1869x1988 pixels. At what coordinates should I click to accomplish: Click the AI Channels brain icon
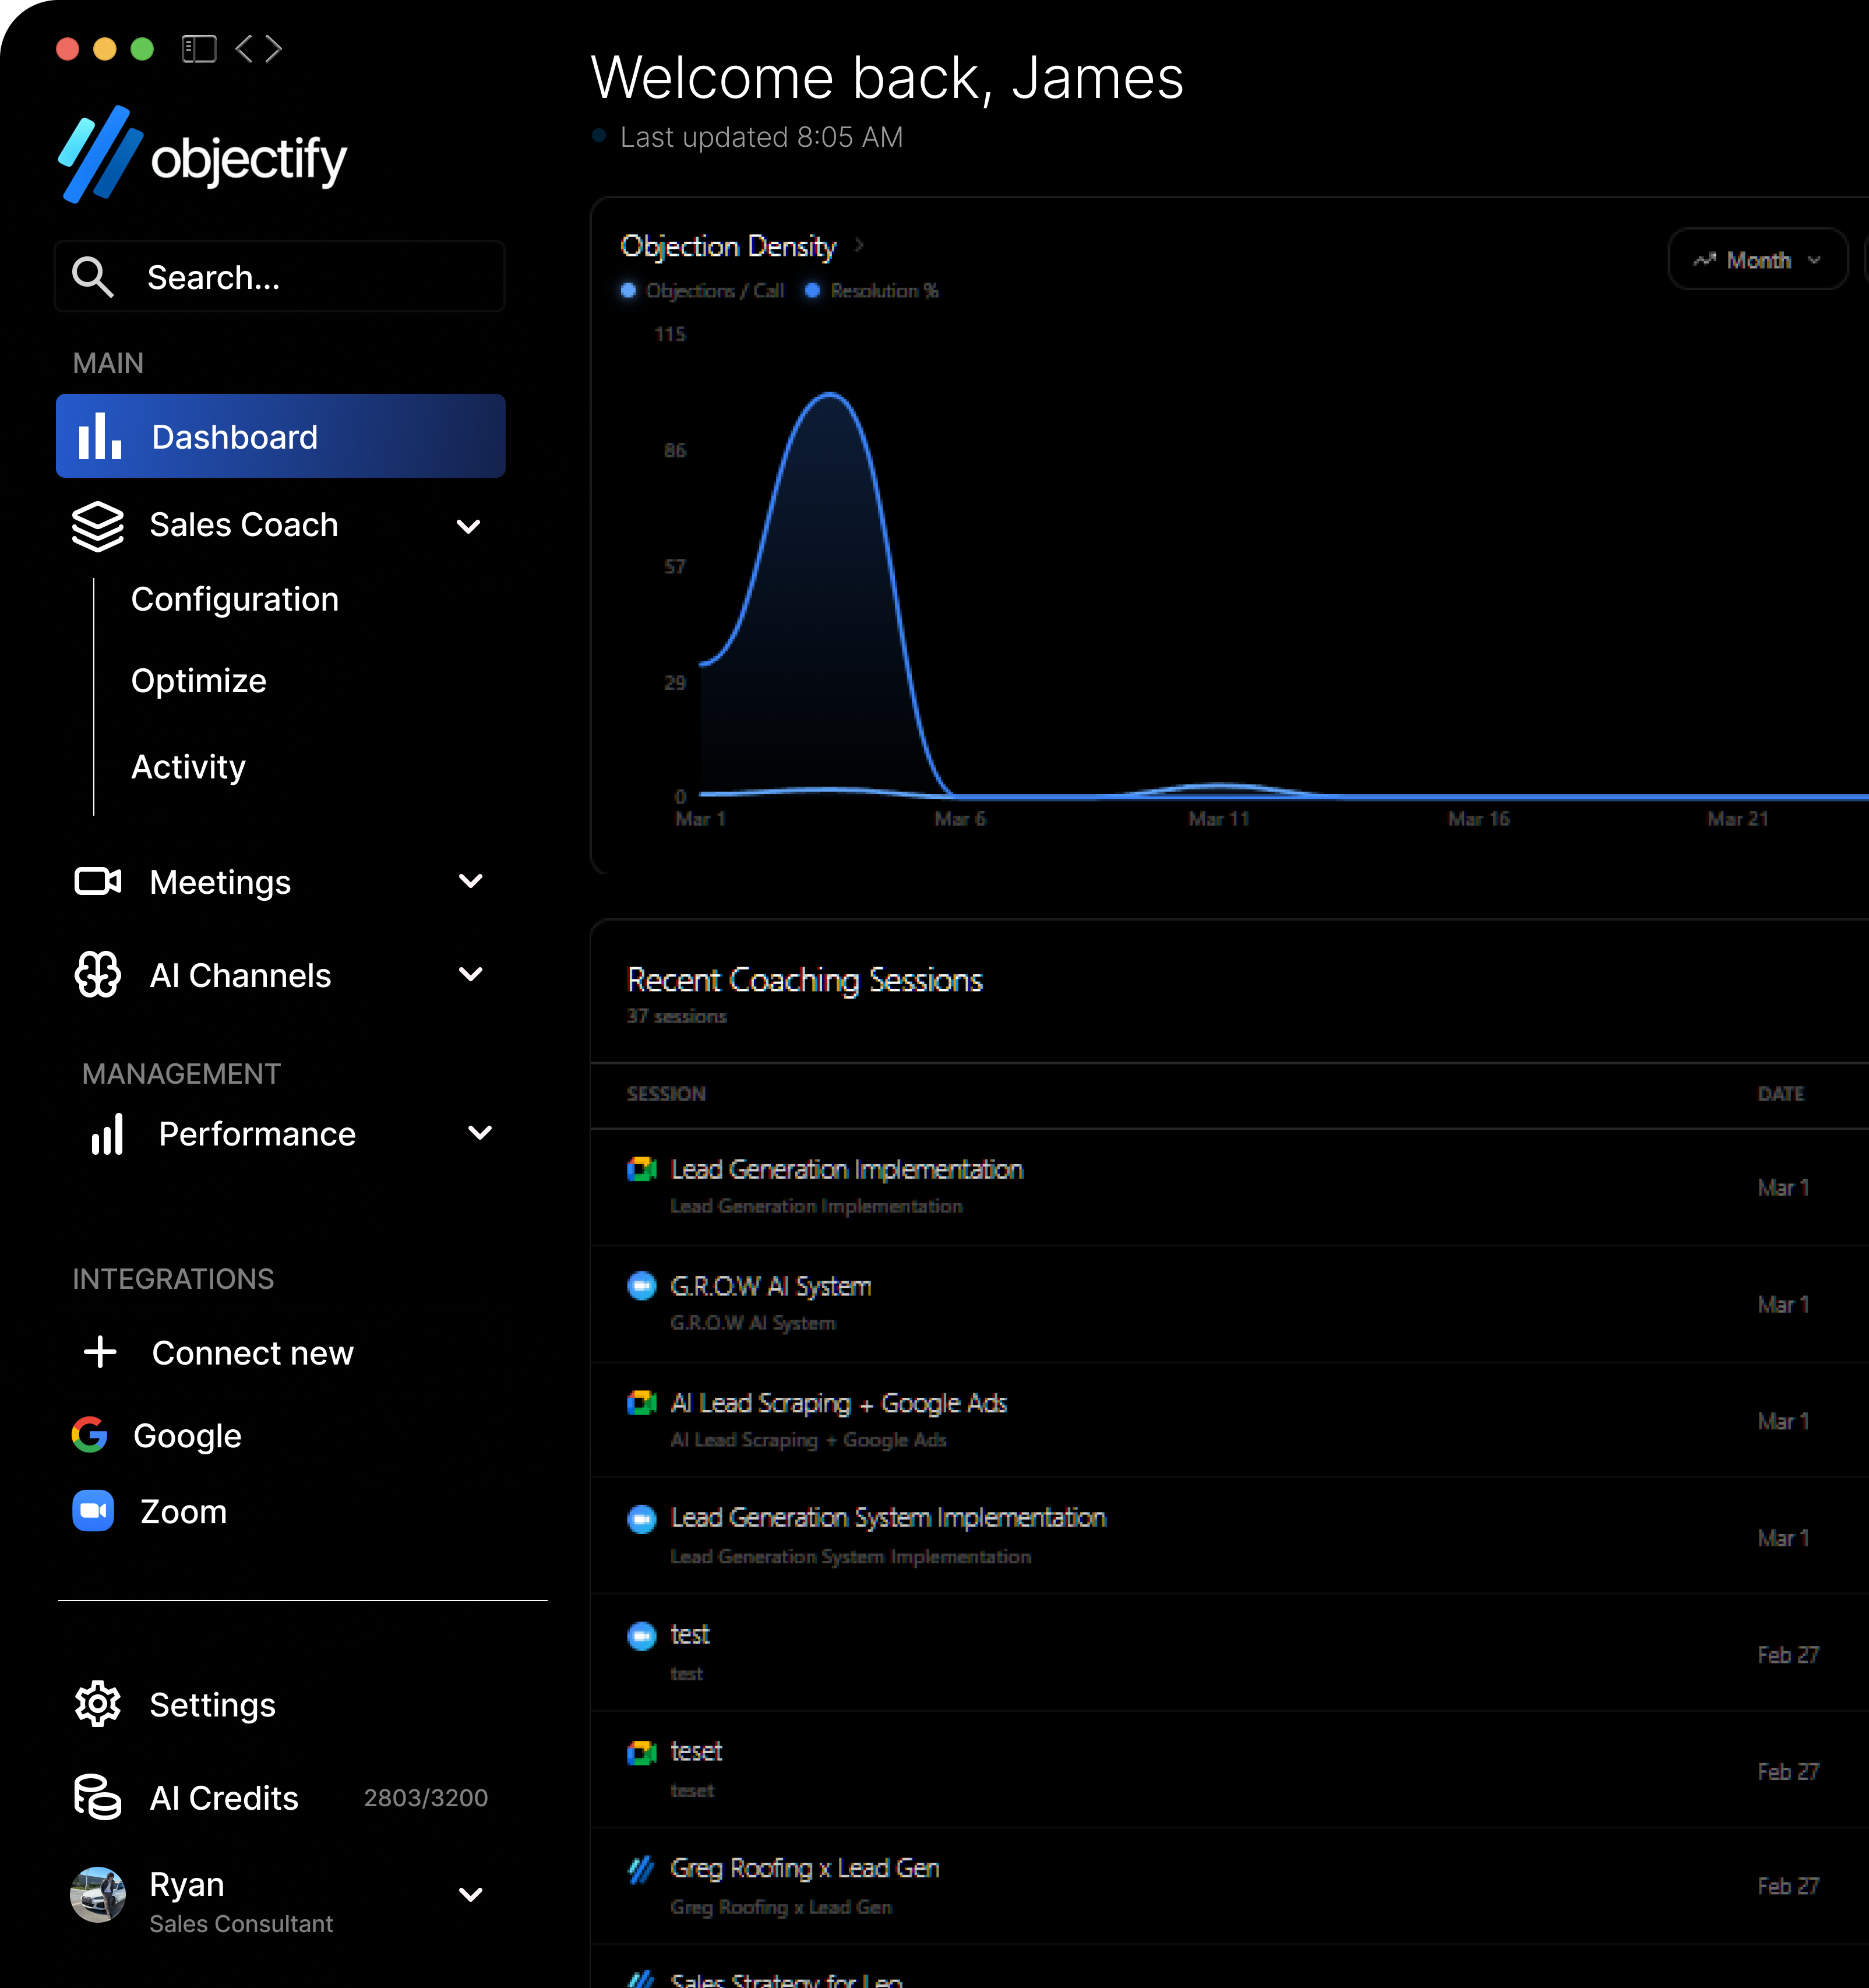[98, 974]
